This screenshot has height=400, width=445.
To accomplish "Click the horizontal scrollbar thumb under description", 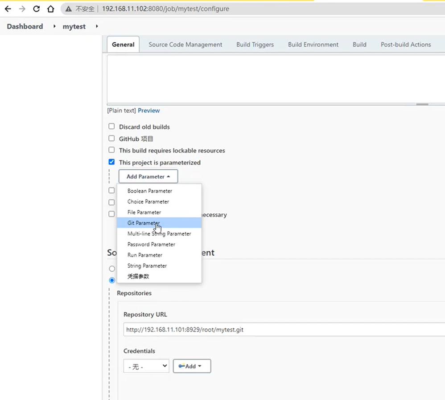I will [422, 104].
